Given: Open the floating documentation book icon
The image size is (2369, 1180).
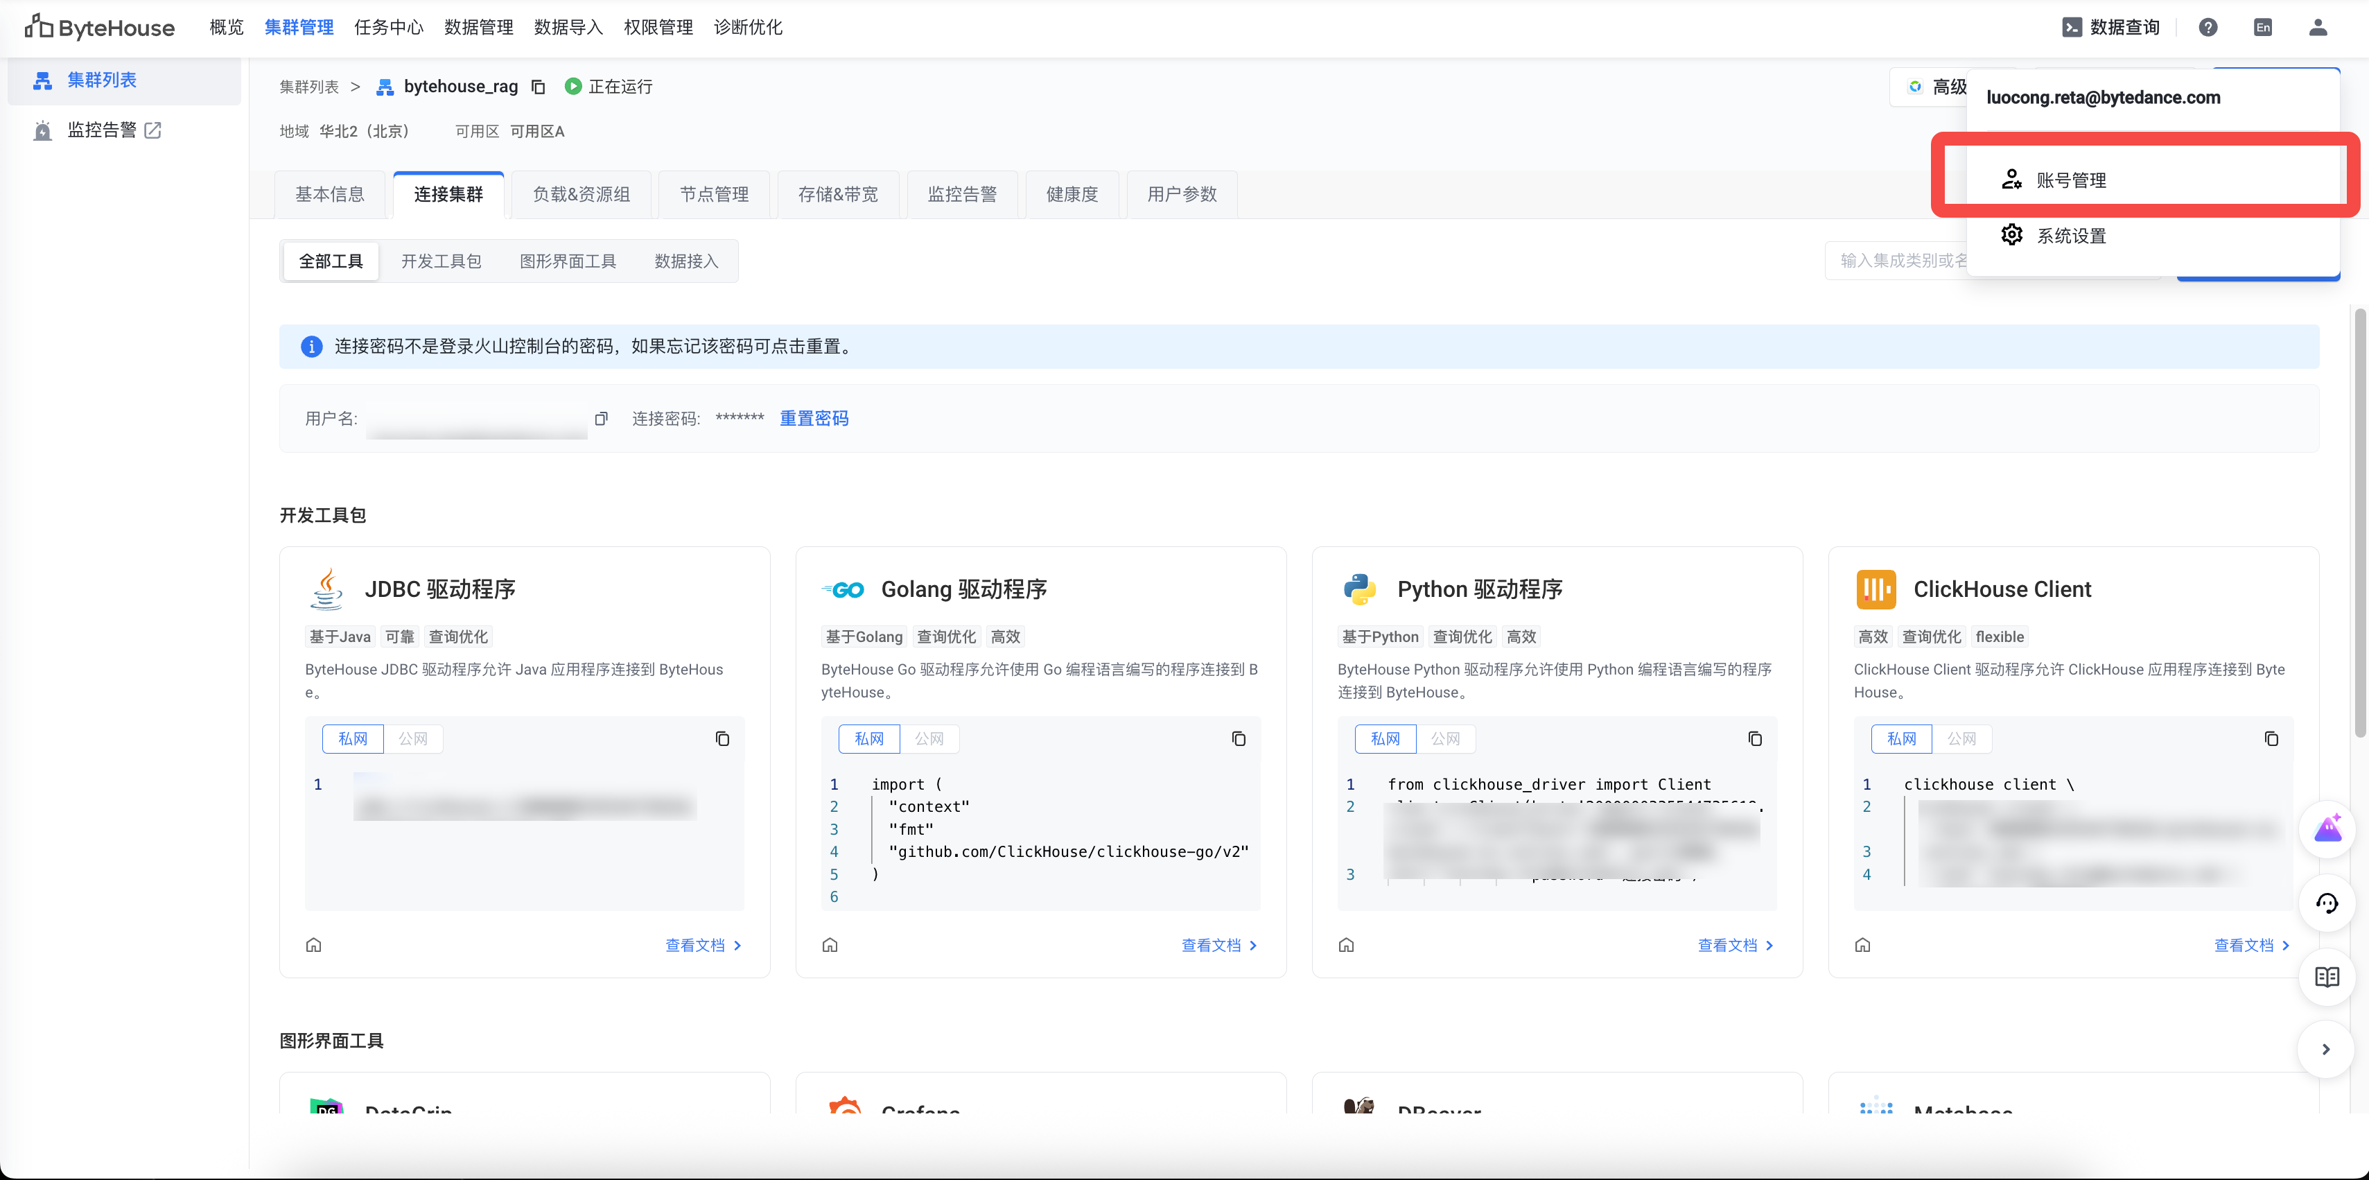Looking at the screenshot, I should pos(2327,977).
